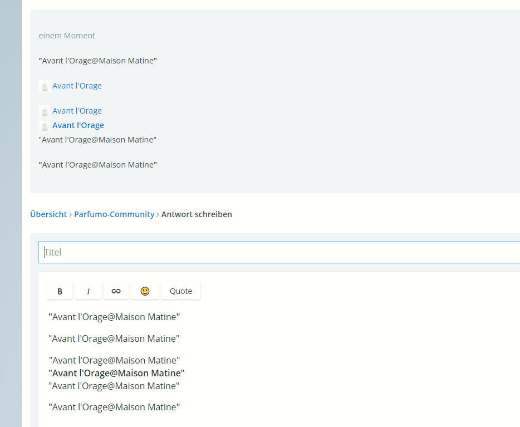Open the emoji smiley picker

point(145,291)
